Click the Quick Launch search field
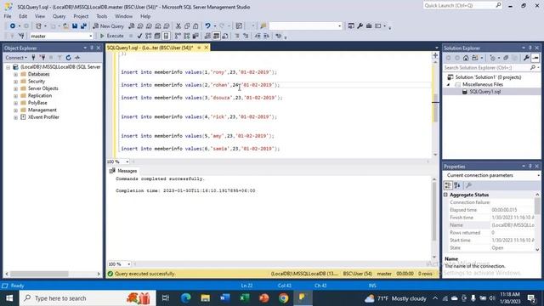The height and width of the screenshot is (306, 544). 462,6
